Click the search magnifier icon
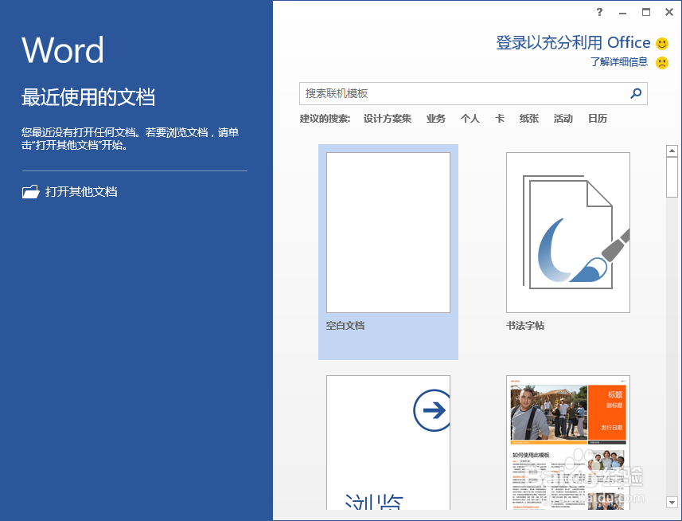Screen dimensions: 682x521 [635, 93]
